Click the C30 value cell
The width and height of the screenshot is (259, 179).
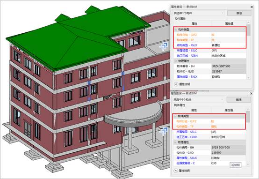[x=228, y=163]
